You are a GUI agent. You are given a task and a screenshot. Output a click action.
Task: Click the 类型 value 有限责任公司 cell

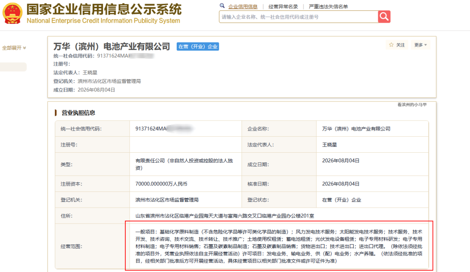pos(185,164)
